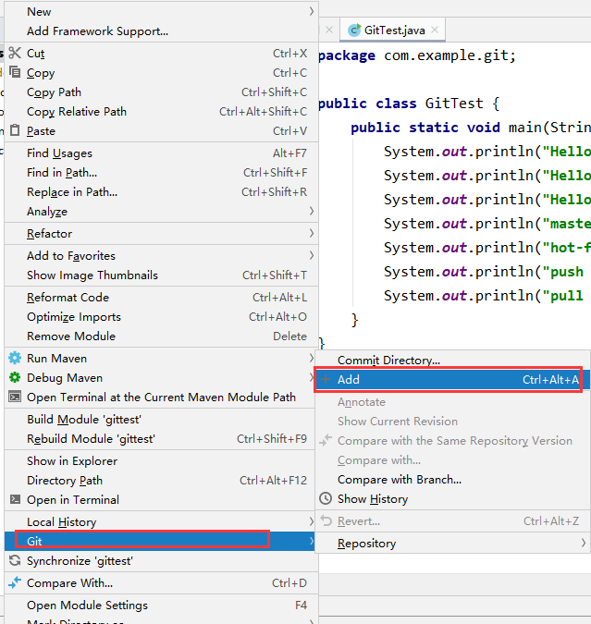The height and width of the screenshot is (624, 591).
Task: Close the GitTest.java editor tab
Action: (x=435, y=30)
